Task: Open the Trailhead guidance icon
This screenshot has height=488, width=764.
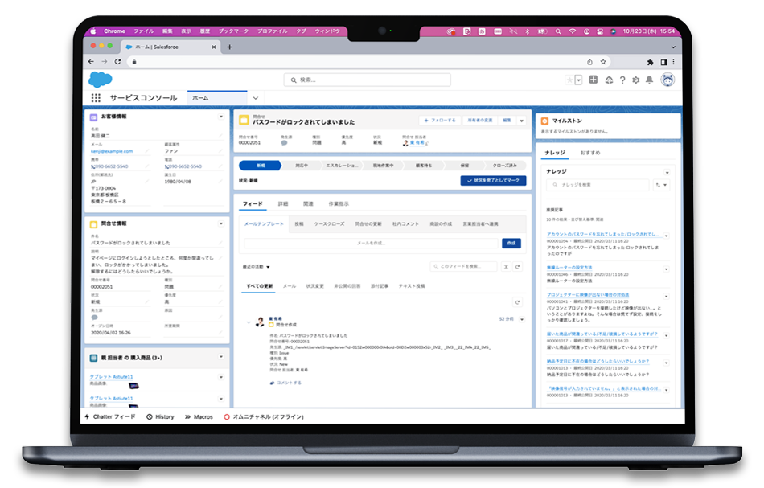Action: [609, 80]
